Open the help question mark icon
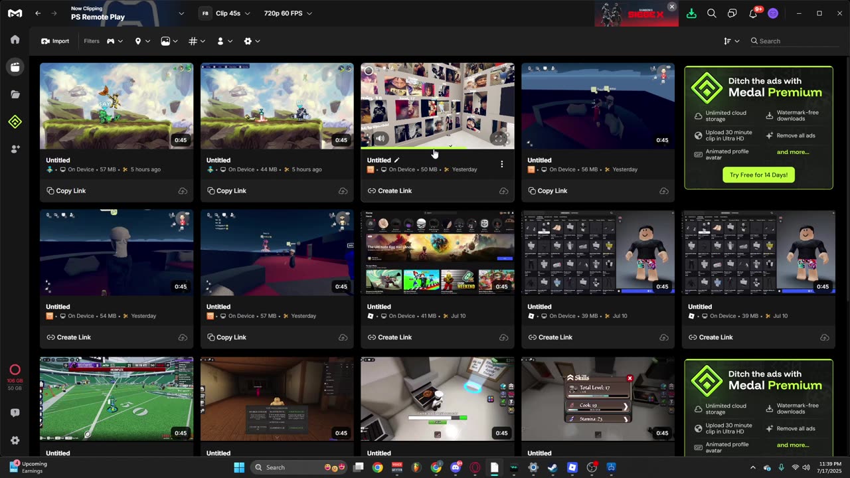The width and height of the screenshot is (850, 478). tap(15, 413)
